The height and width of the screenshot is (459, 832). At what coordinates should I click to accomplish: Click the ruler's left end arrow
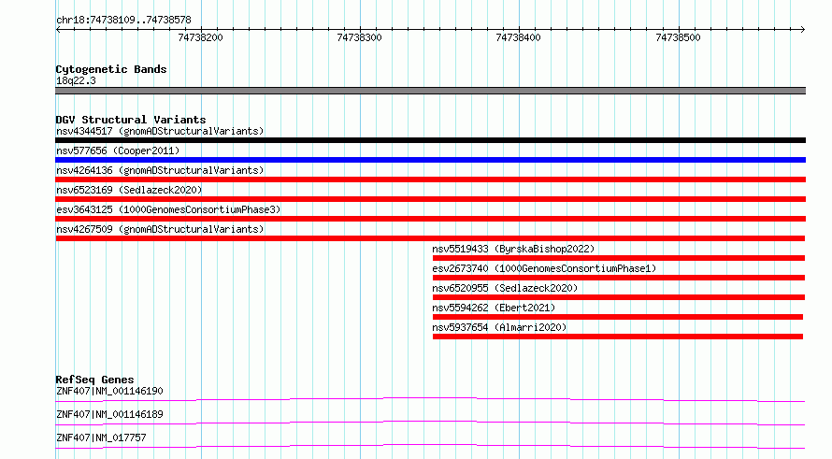pos(58,30)
